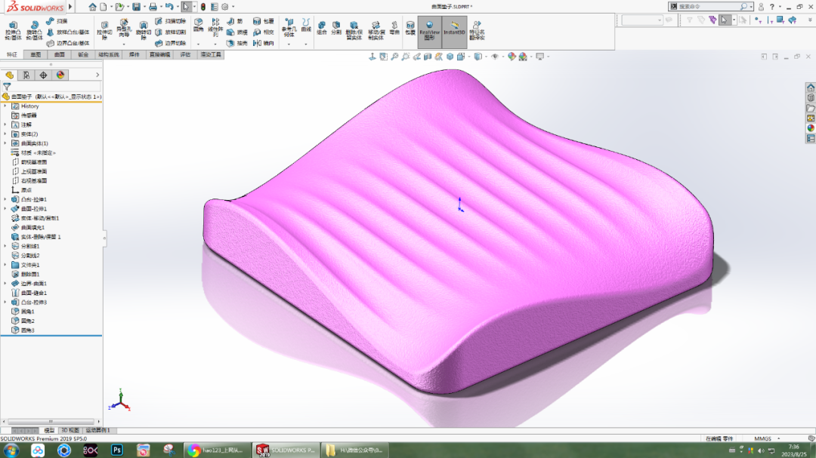Select the 旋转凸台/基体 (Revolved Boss) tool
Screen dimensions: 816x458
point(36,30)
